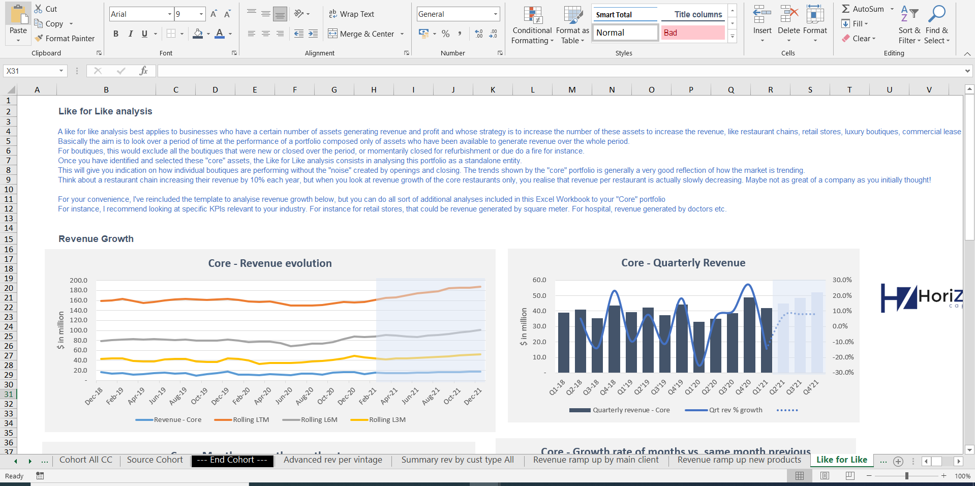Image resolution: width=975 pixels, height=486 pixels.
Task: Open the Source Cohort sheet tab
Action: 155,460
